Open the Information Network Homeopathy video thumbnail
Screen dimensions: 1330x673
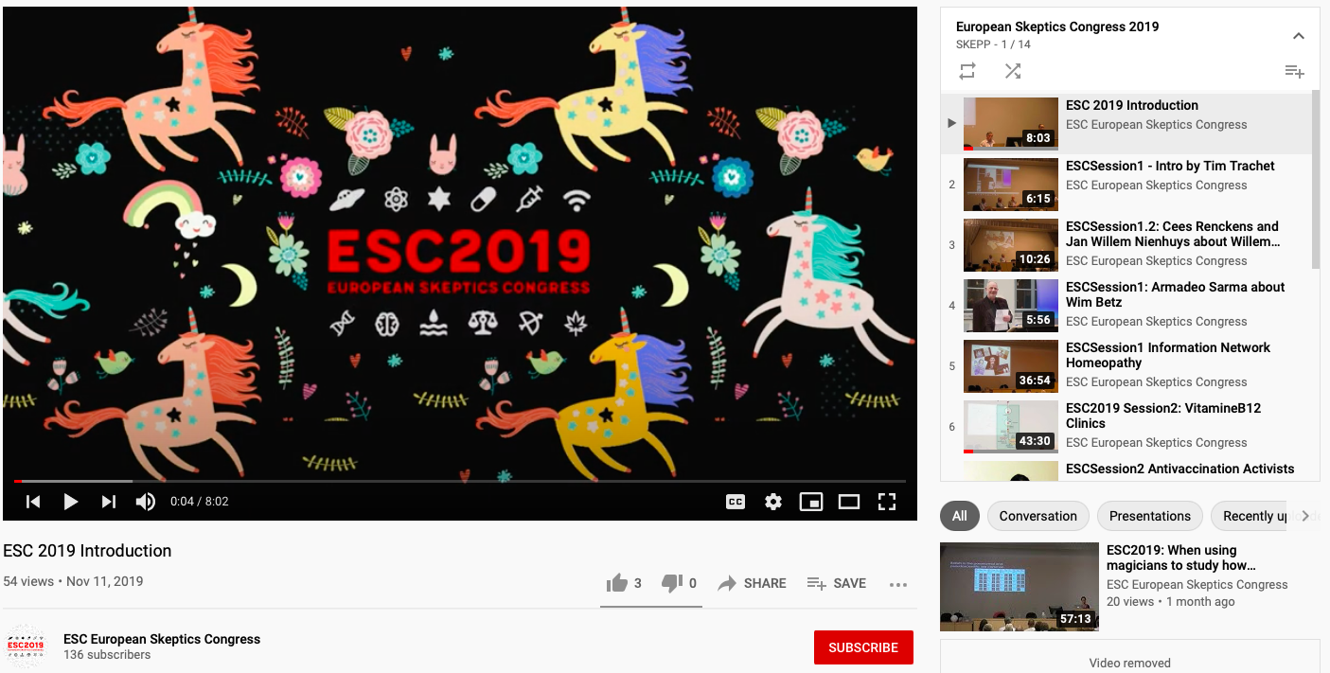[x=1011, y=366]
